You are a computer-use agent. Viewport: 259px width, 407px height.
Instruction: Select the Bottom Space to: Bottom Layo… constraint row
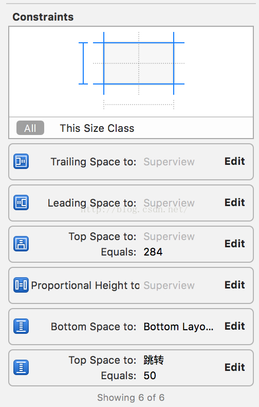[x=131, y=327]
